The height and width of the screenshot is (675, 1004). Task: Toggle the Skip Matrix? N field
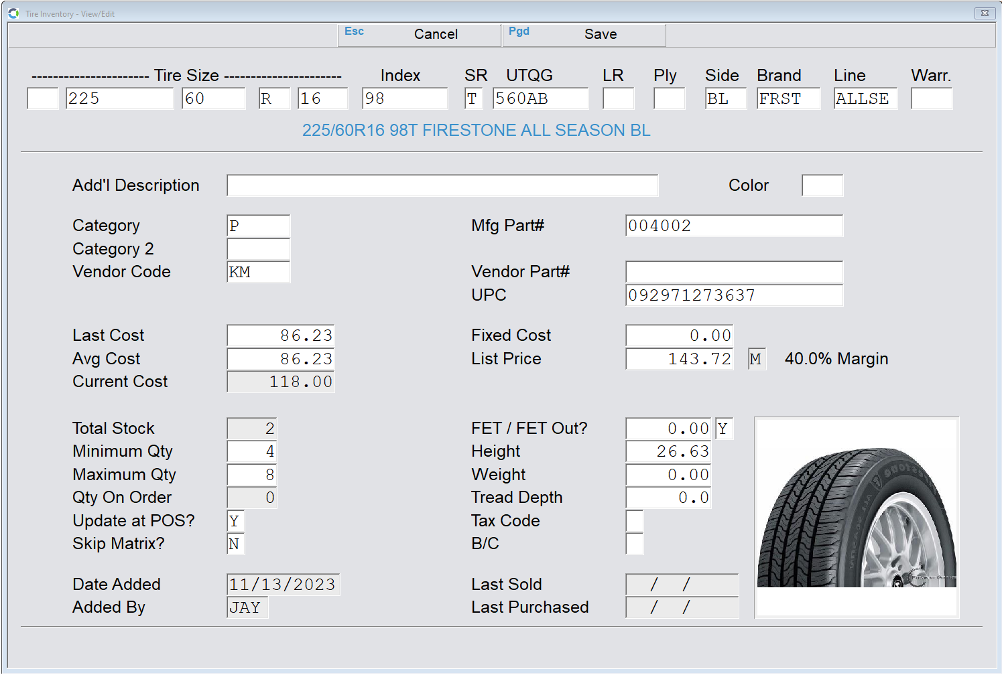coord(236,544)
